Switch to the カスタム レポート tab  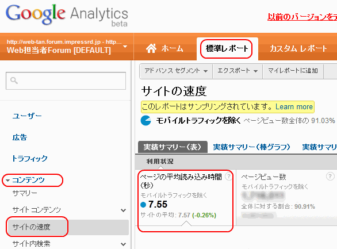298,49
